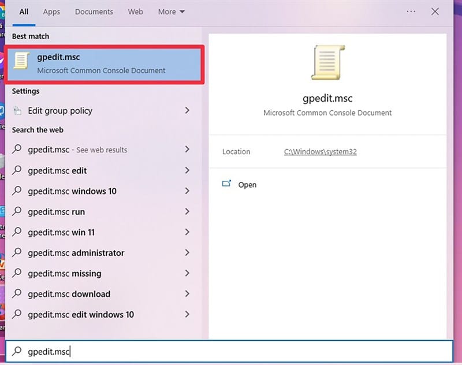Viewport: 462px width, 365px height.
Task: Switch to the Apps tab
Action: (51, 12)
